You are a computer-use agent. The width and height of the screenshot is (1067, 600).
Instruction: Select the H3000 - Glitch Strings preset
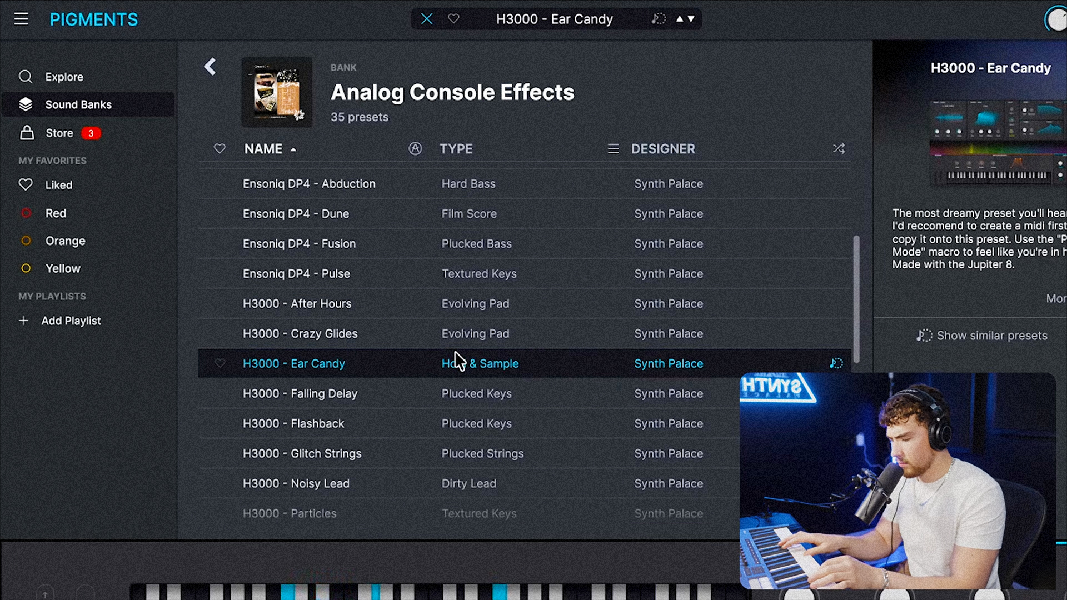[x=468, y=454]
